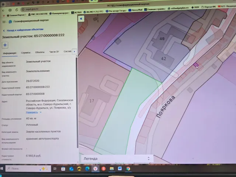This screenshot has height=177, width=236.
Task: Reload the page in the browser
Action: (17, 10)
